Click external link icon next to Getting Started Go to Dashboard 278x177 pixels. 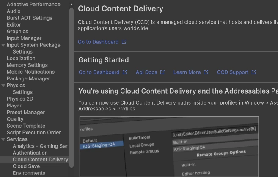click(125, 72)
